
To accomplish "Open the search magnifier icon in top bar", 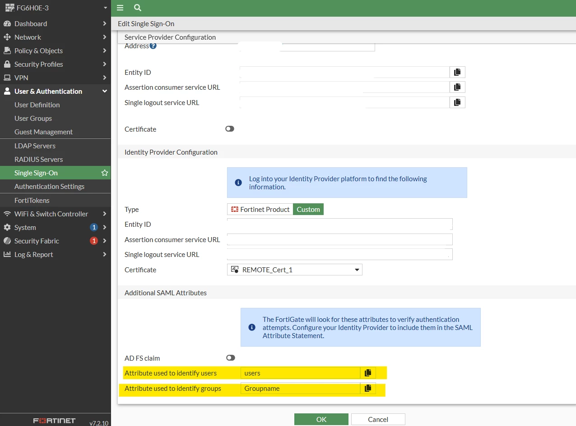I will [138, 8].
